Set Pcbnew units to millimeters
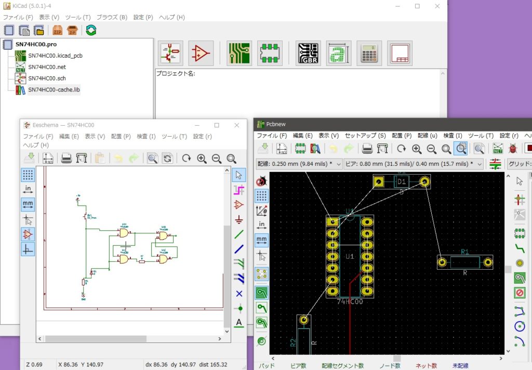The width and height of the screenshot is (532, 370). point(261,240)
